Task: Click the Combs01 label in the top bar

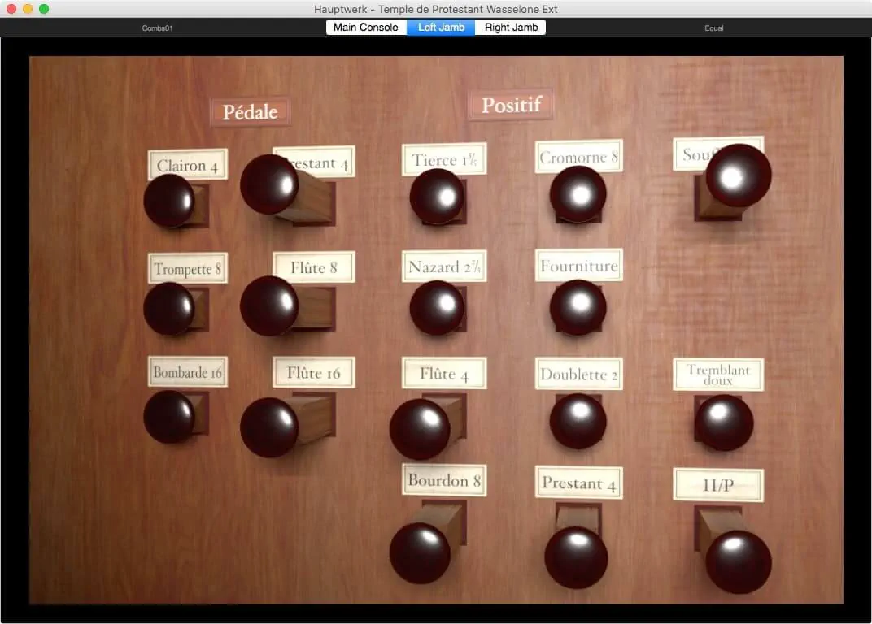Action: (x=158, y=28)
